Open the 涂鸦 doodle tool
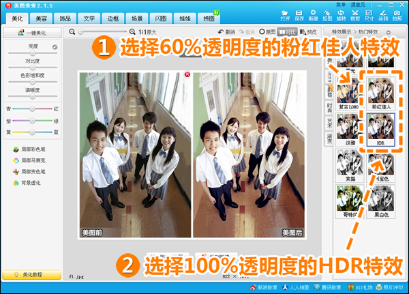The image size is (409, 294). (x=383, y=16)
